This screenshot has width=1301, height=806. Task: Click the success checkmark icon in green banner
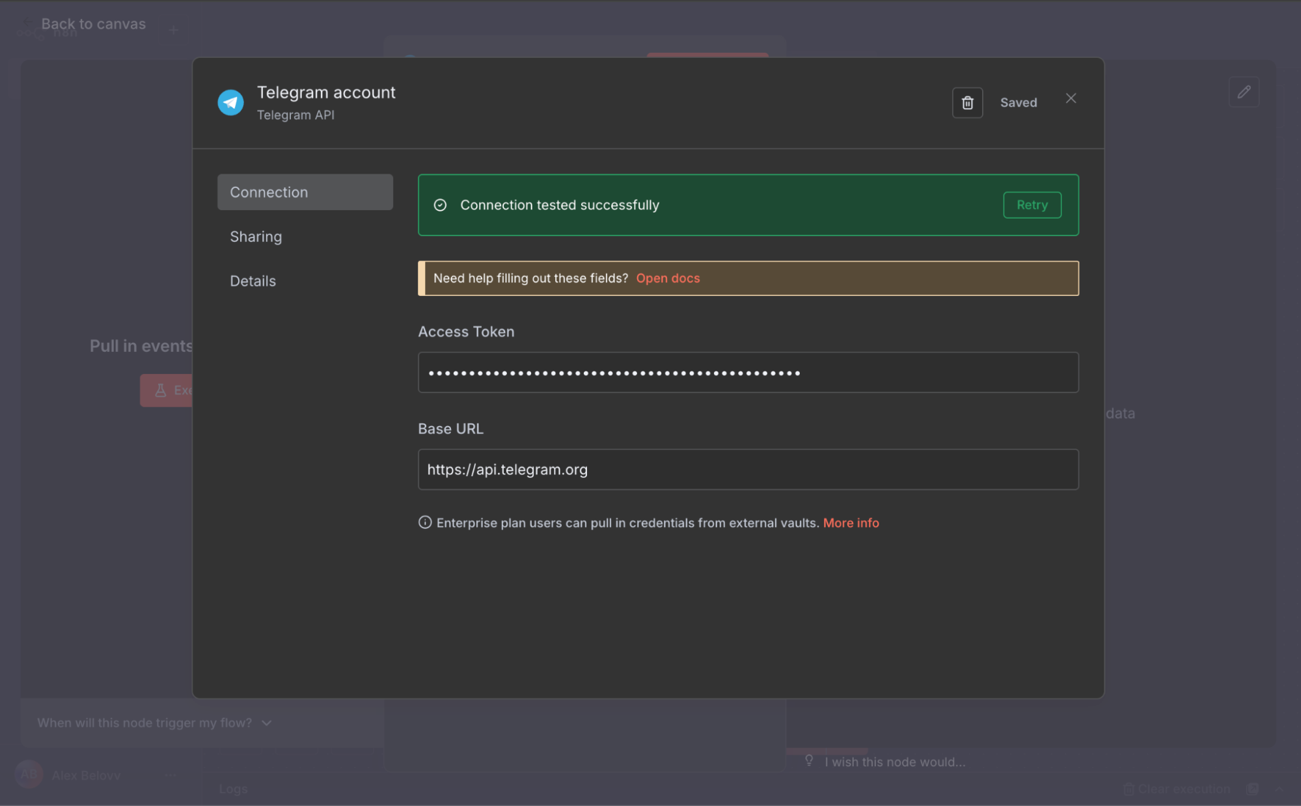(x=440, y=205)
